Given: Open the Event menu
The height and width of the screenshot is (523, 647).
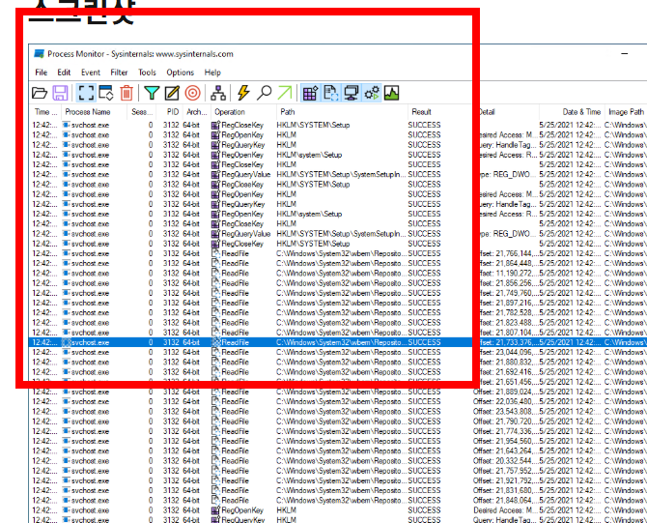Looking at the screenshot, I should pyautogui.click(x=91, y=73).
